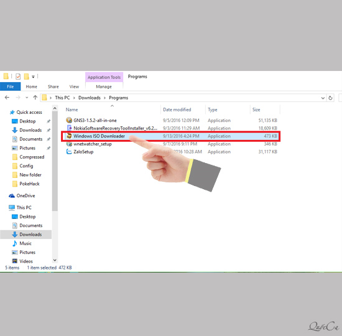Image resolution: width=342 pixels, height=336 pixels.
Task: Go back with the Back arrow
Action: (x=7, y=98)
